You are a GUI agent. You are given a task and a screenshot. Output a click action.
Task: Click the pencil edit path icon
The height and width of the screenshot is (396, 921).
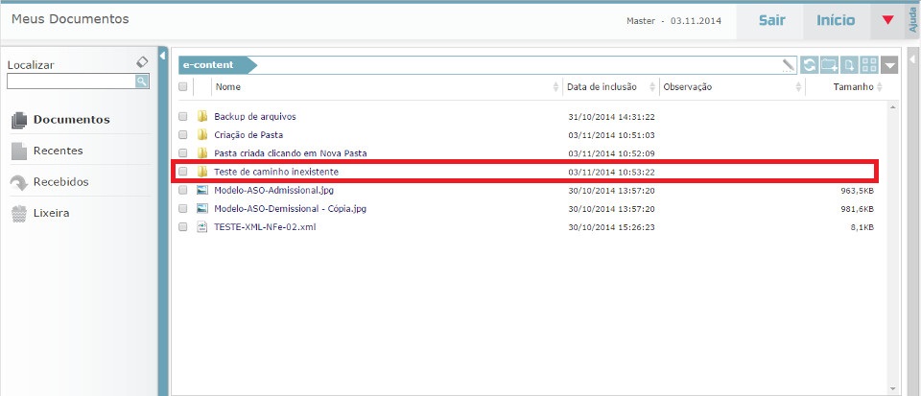[x=789, y=65]
